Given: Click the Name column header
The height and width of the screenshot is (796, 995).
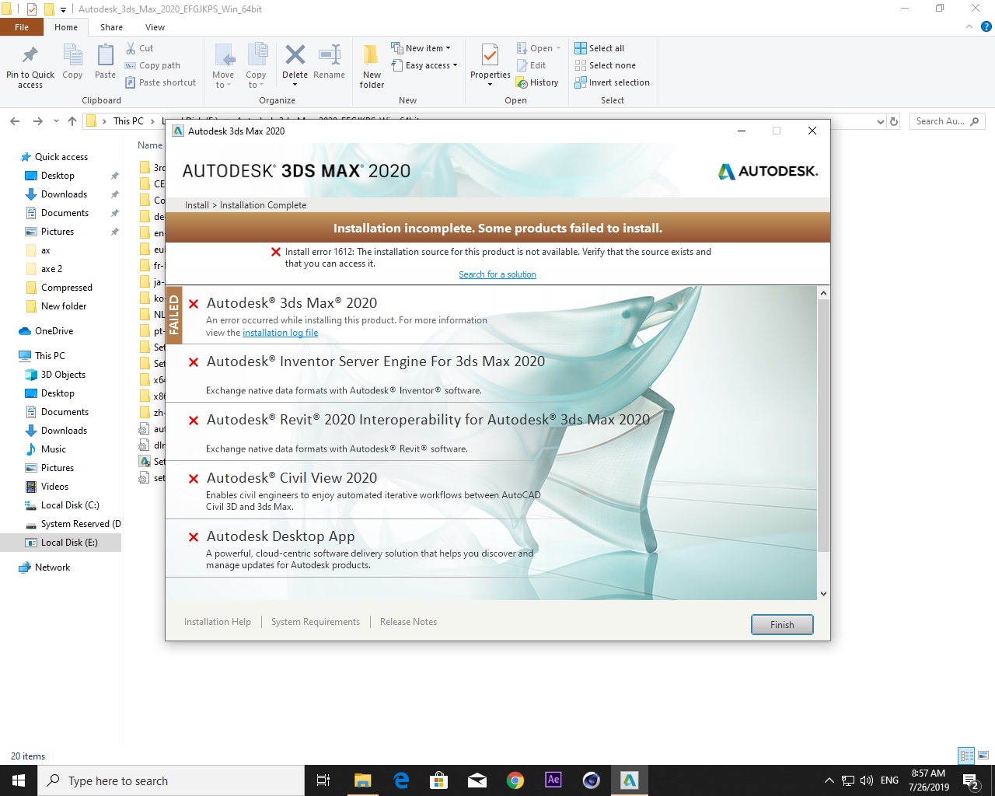Looking at the screenshot, I should click(x=150, y=145).
